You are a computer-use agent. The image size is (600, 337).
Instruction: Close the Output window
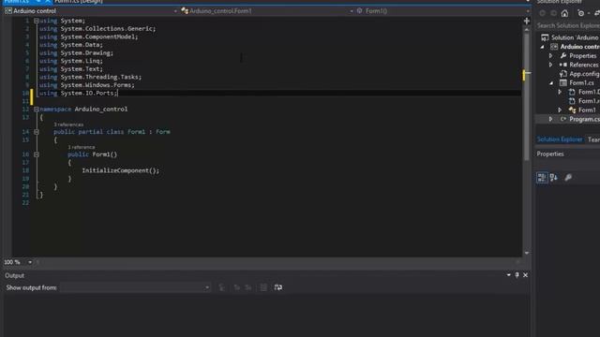[525, 275]
